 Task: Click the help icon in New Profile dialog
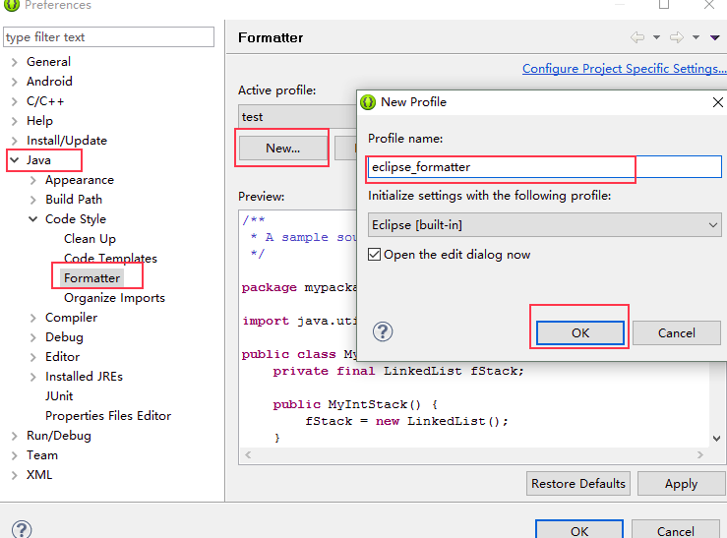(383, 331)
